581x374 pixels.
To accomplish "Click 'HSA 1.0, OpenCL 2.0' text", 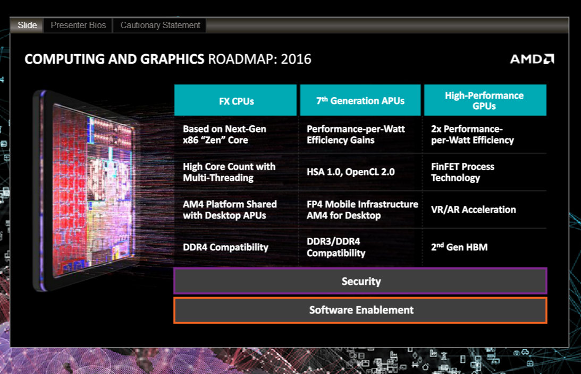I will (x=350, y=172).
